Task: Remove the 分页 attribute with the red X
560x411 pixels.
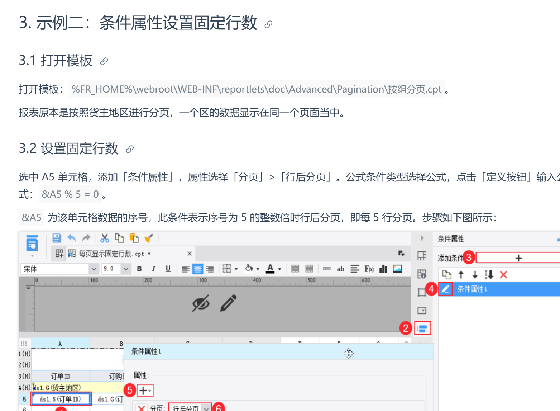Action: point(142,408)
